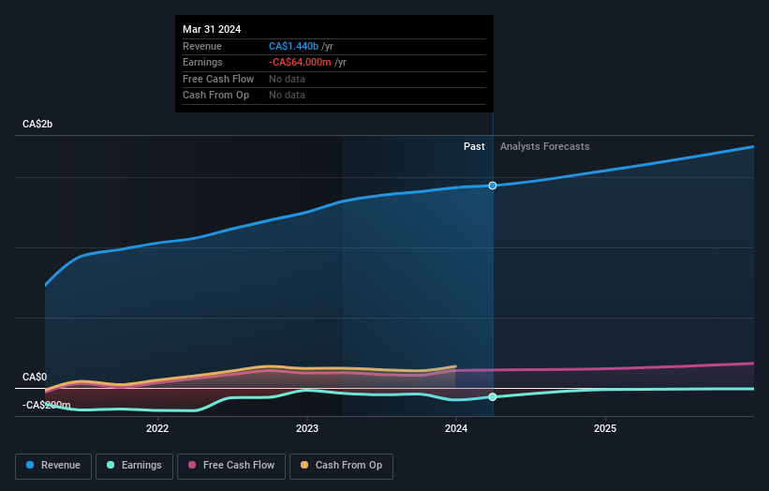769x491 pixels.
Task: Click the 'Analysts Forecasts' label
Action: tap(544, 146)
